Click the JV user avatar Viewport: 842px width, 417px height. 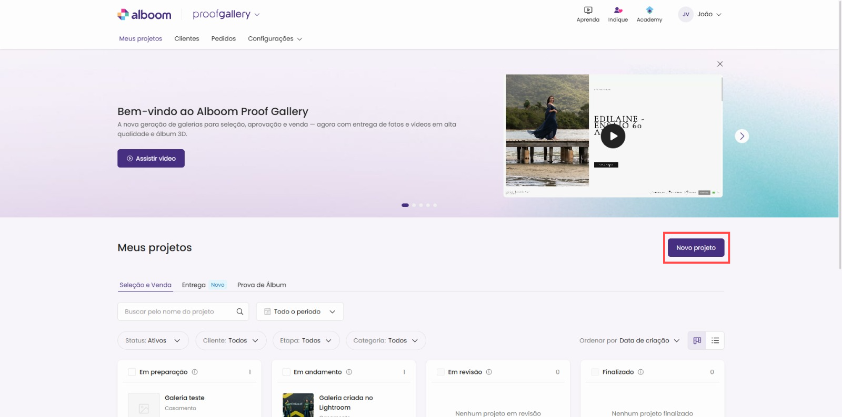point(686,14)
